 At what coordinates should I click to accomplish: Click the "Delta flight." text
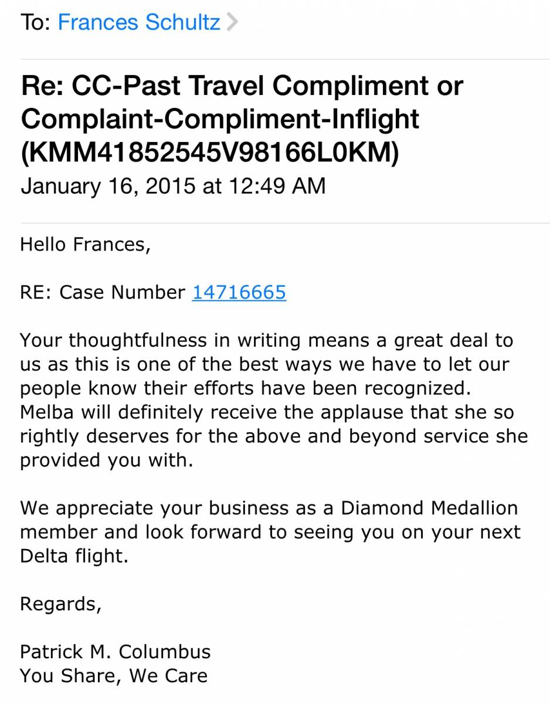point(74,556)
